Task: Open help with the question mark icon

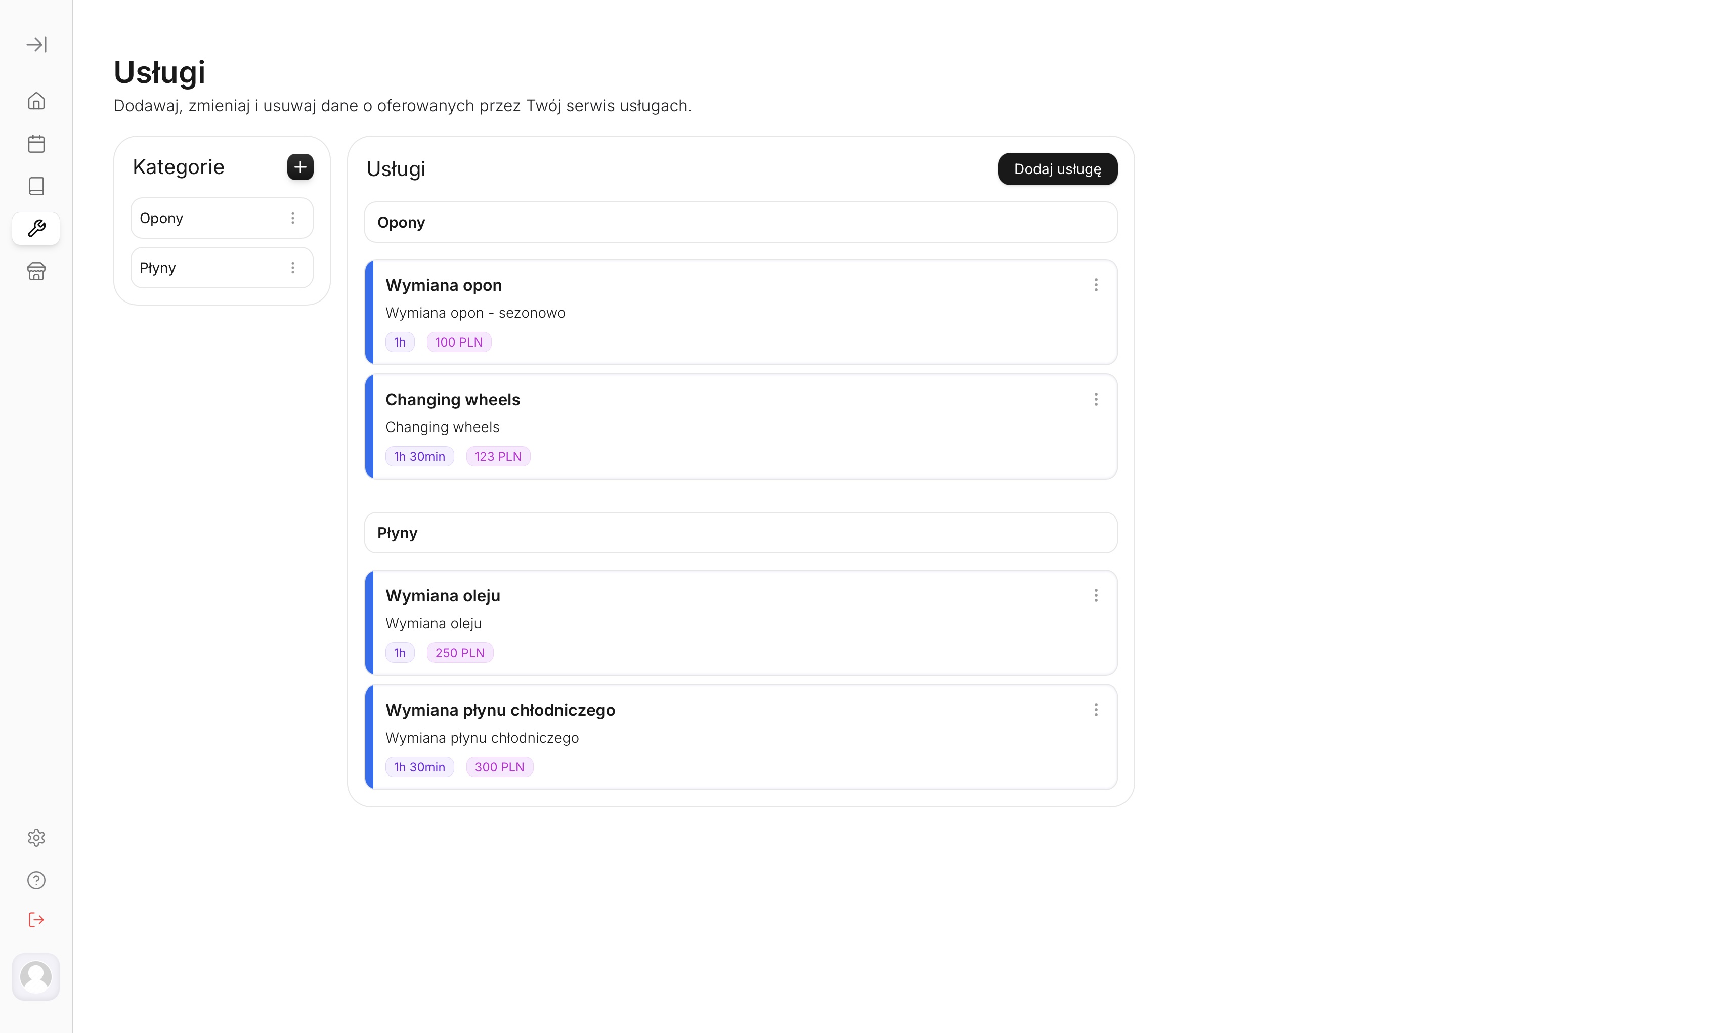Action: (36, 880)
